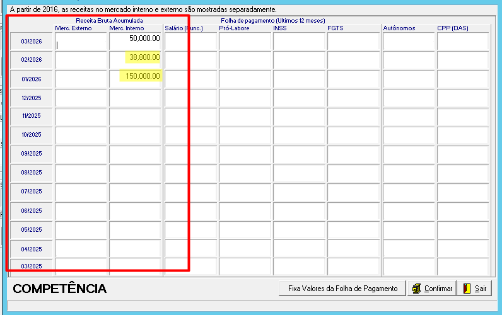Click the Merc. Interno field for 10/2025
This screenshot has height=315, width=502.
[x=135, y=135]
